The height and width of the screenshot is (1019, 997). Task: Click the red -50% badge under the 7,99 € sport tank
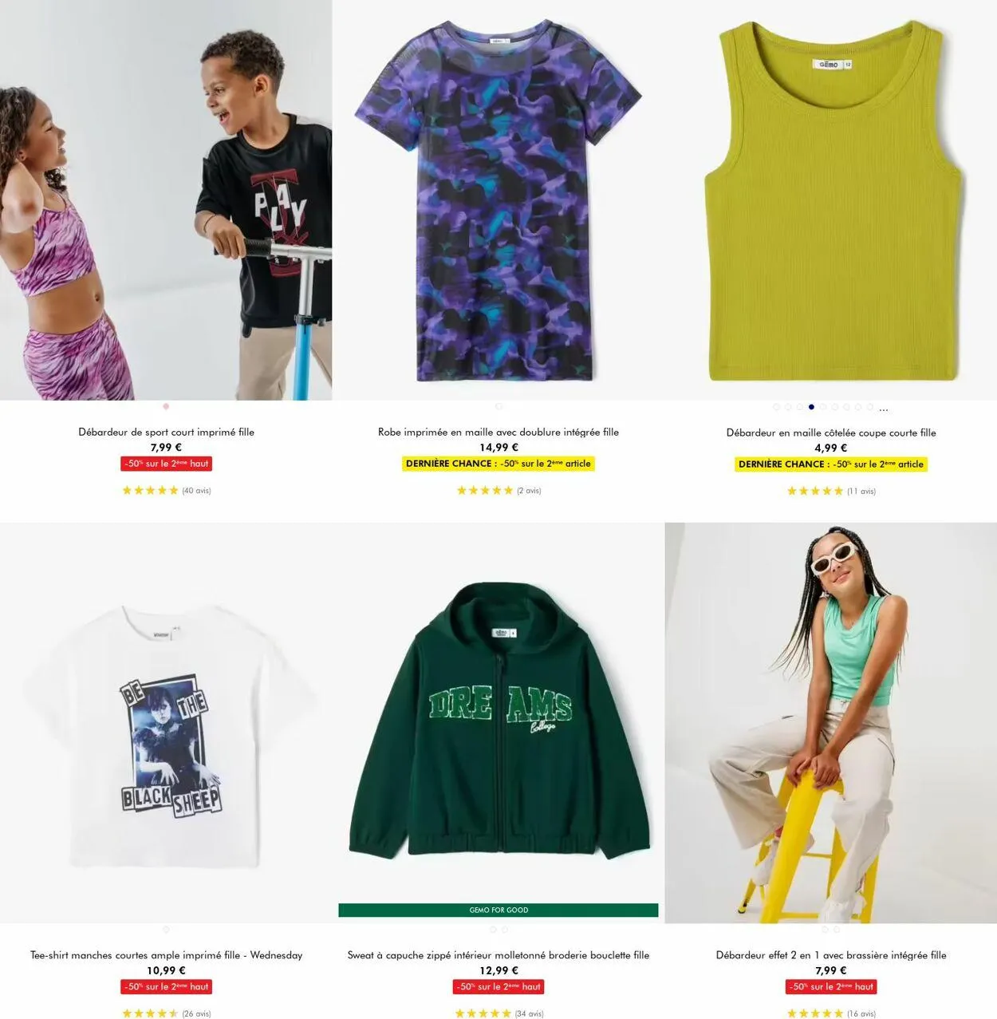[166, 464]
